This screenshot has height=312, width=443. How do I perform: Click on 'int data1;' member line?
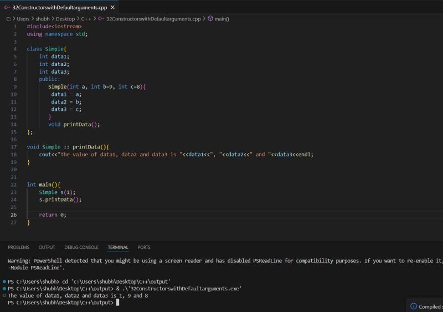(x=54, y=57)
